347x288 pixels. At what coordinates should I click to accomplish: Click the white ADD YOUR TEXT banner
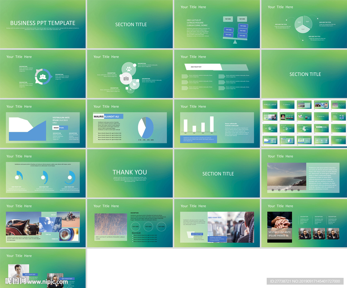pyautogui.click(x=203, y=67)
